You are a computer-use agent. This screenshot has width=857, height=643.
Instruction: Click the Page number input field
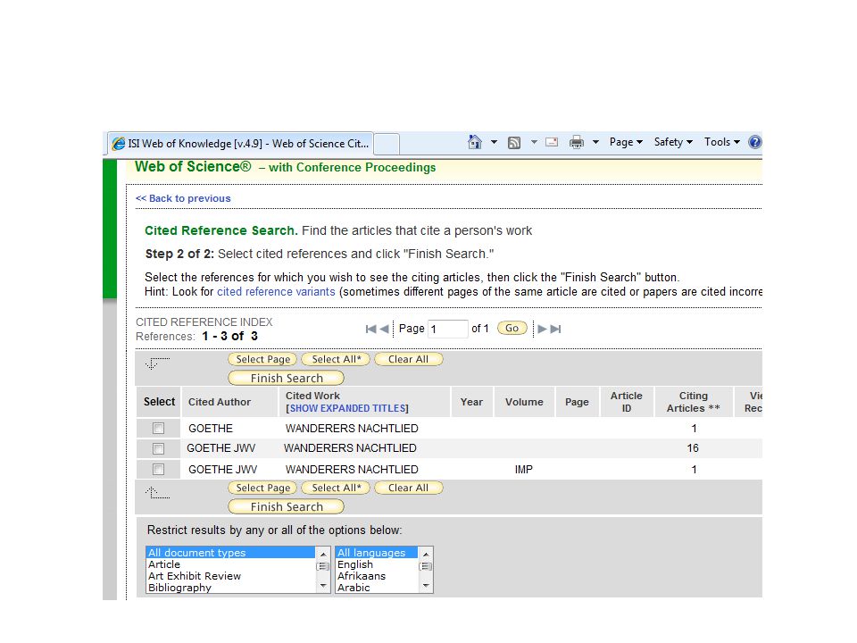447,329
